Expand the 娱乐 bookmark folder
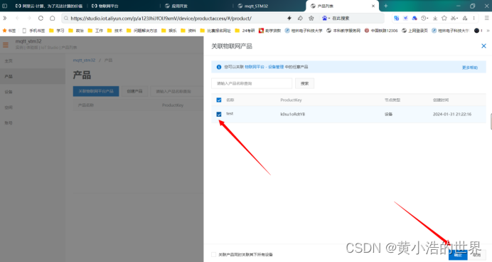This screenshot has width=492, height=262. 169,31
